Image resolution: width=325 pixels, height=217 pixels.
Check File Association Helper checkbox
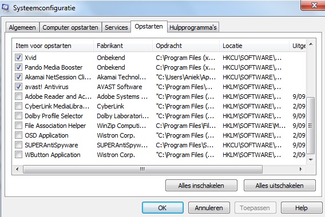[18, 126]
